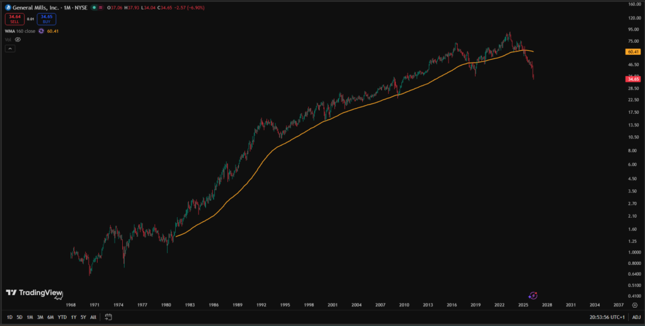Open timezone menu at 20:53:56 UTC+1
This screenshot has height=326, width=645.
click(x=608, y=317)
